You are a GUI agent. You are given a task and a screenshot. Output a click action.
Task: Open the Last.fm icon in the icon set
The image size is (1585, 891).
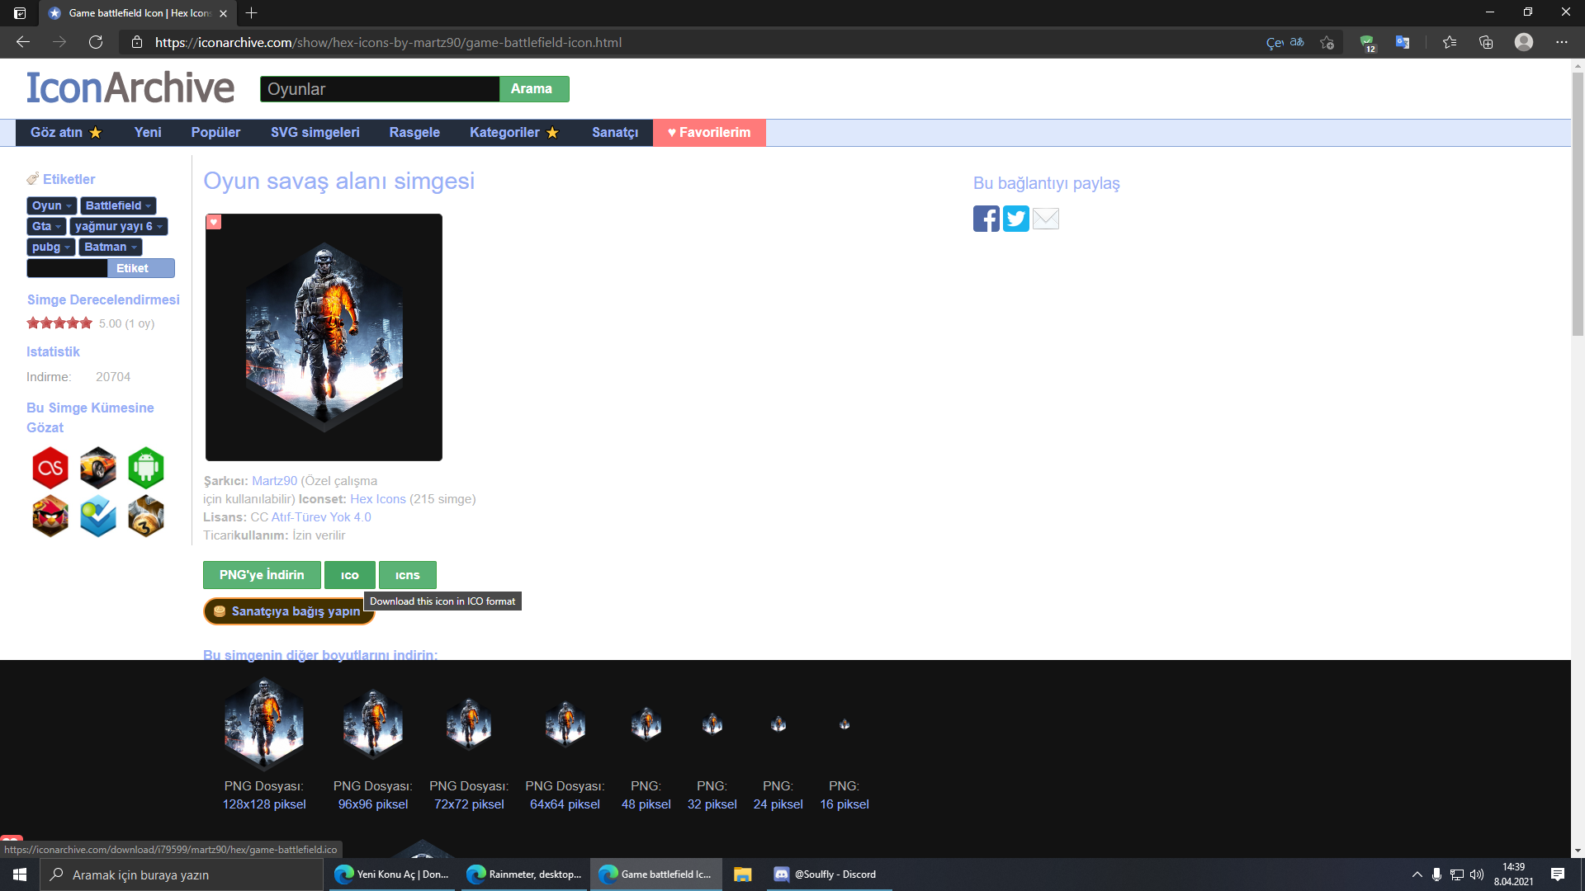[x=50, y=468]
